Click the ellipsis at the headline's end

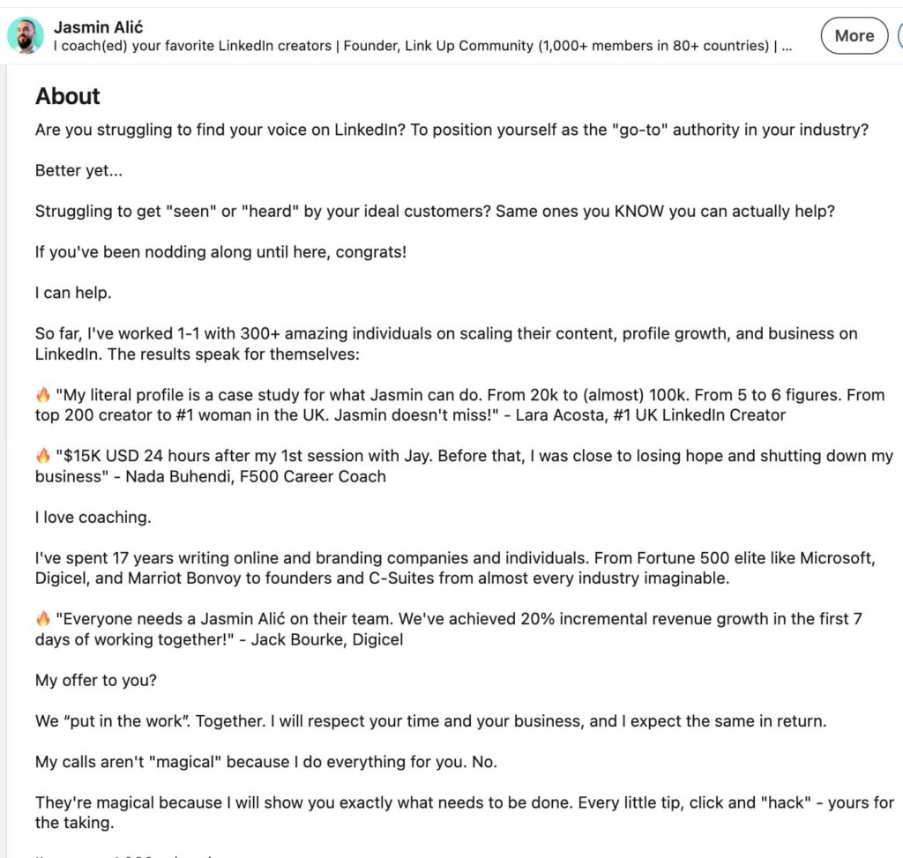coord(787,47)
